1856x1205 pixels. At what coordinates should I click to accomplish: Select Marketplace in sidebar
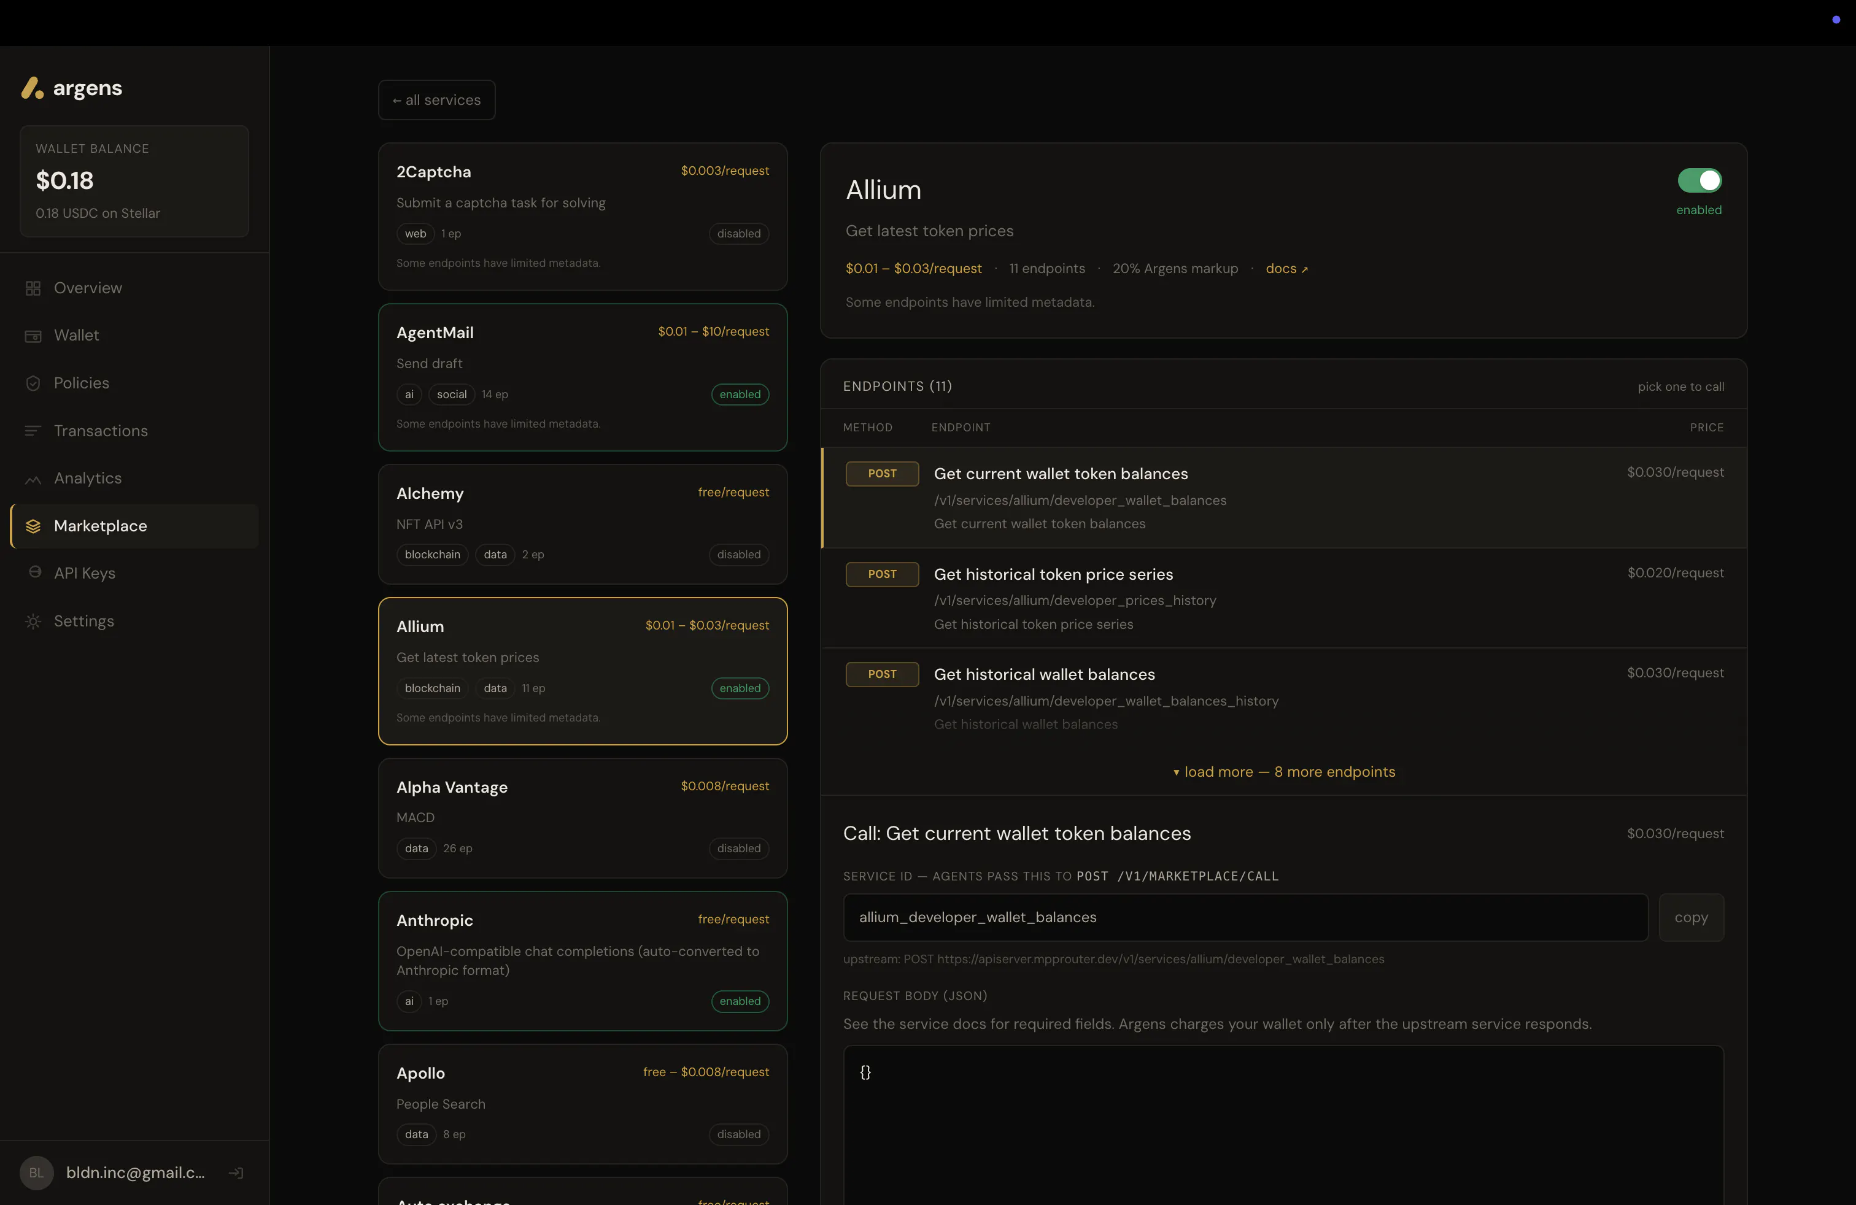(x=134, y=526)
